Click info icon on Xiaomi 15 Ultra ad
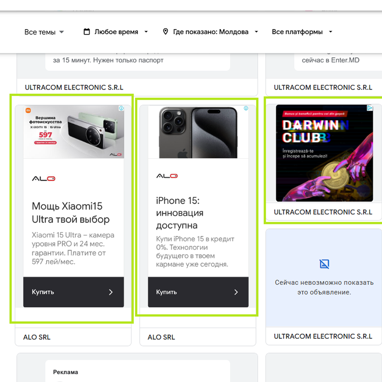Image resolution: width=382 pixels, height=382 pixels. 121,109
